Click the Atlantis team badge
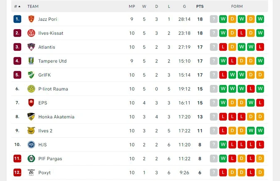 pos(31,47)
